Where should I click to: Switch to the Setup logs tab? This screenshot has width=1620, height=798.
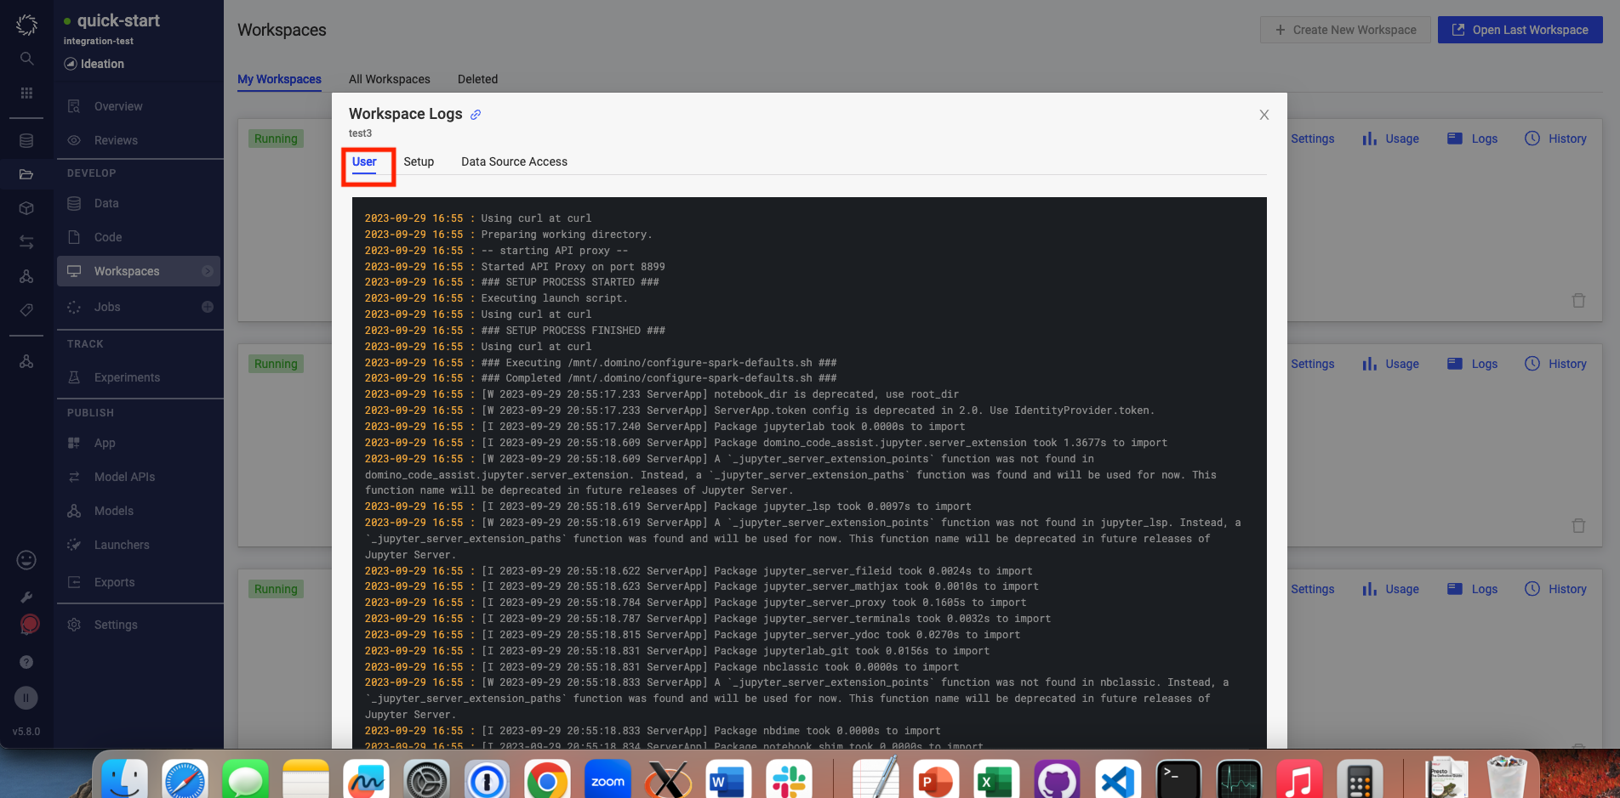[419, 161]
